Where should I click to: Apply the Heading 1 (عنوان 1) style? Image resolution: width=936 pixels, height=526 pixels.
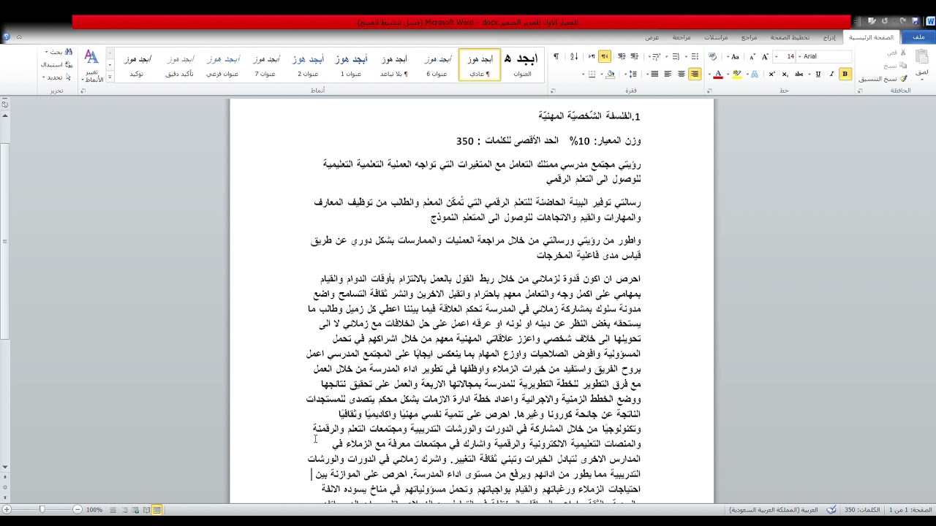351,64
